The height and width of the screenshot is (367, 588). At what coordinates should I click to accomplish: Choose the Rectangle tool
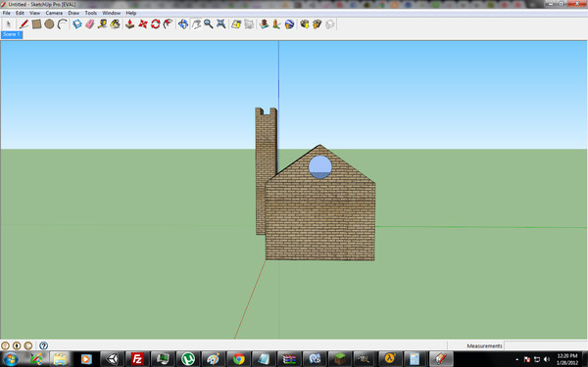(36, 24)
